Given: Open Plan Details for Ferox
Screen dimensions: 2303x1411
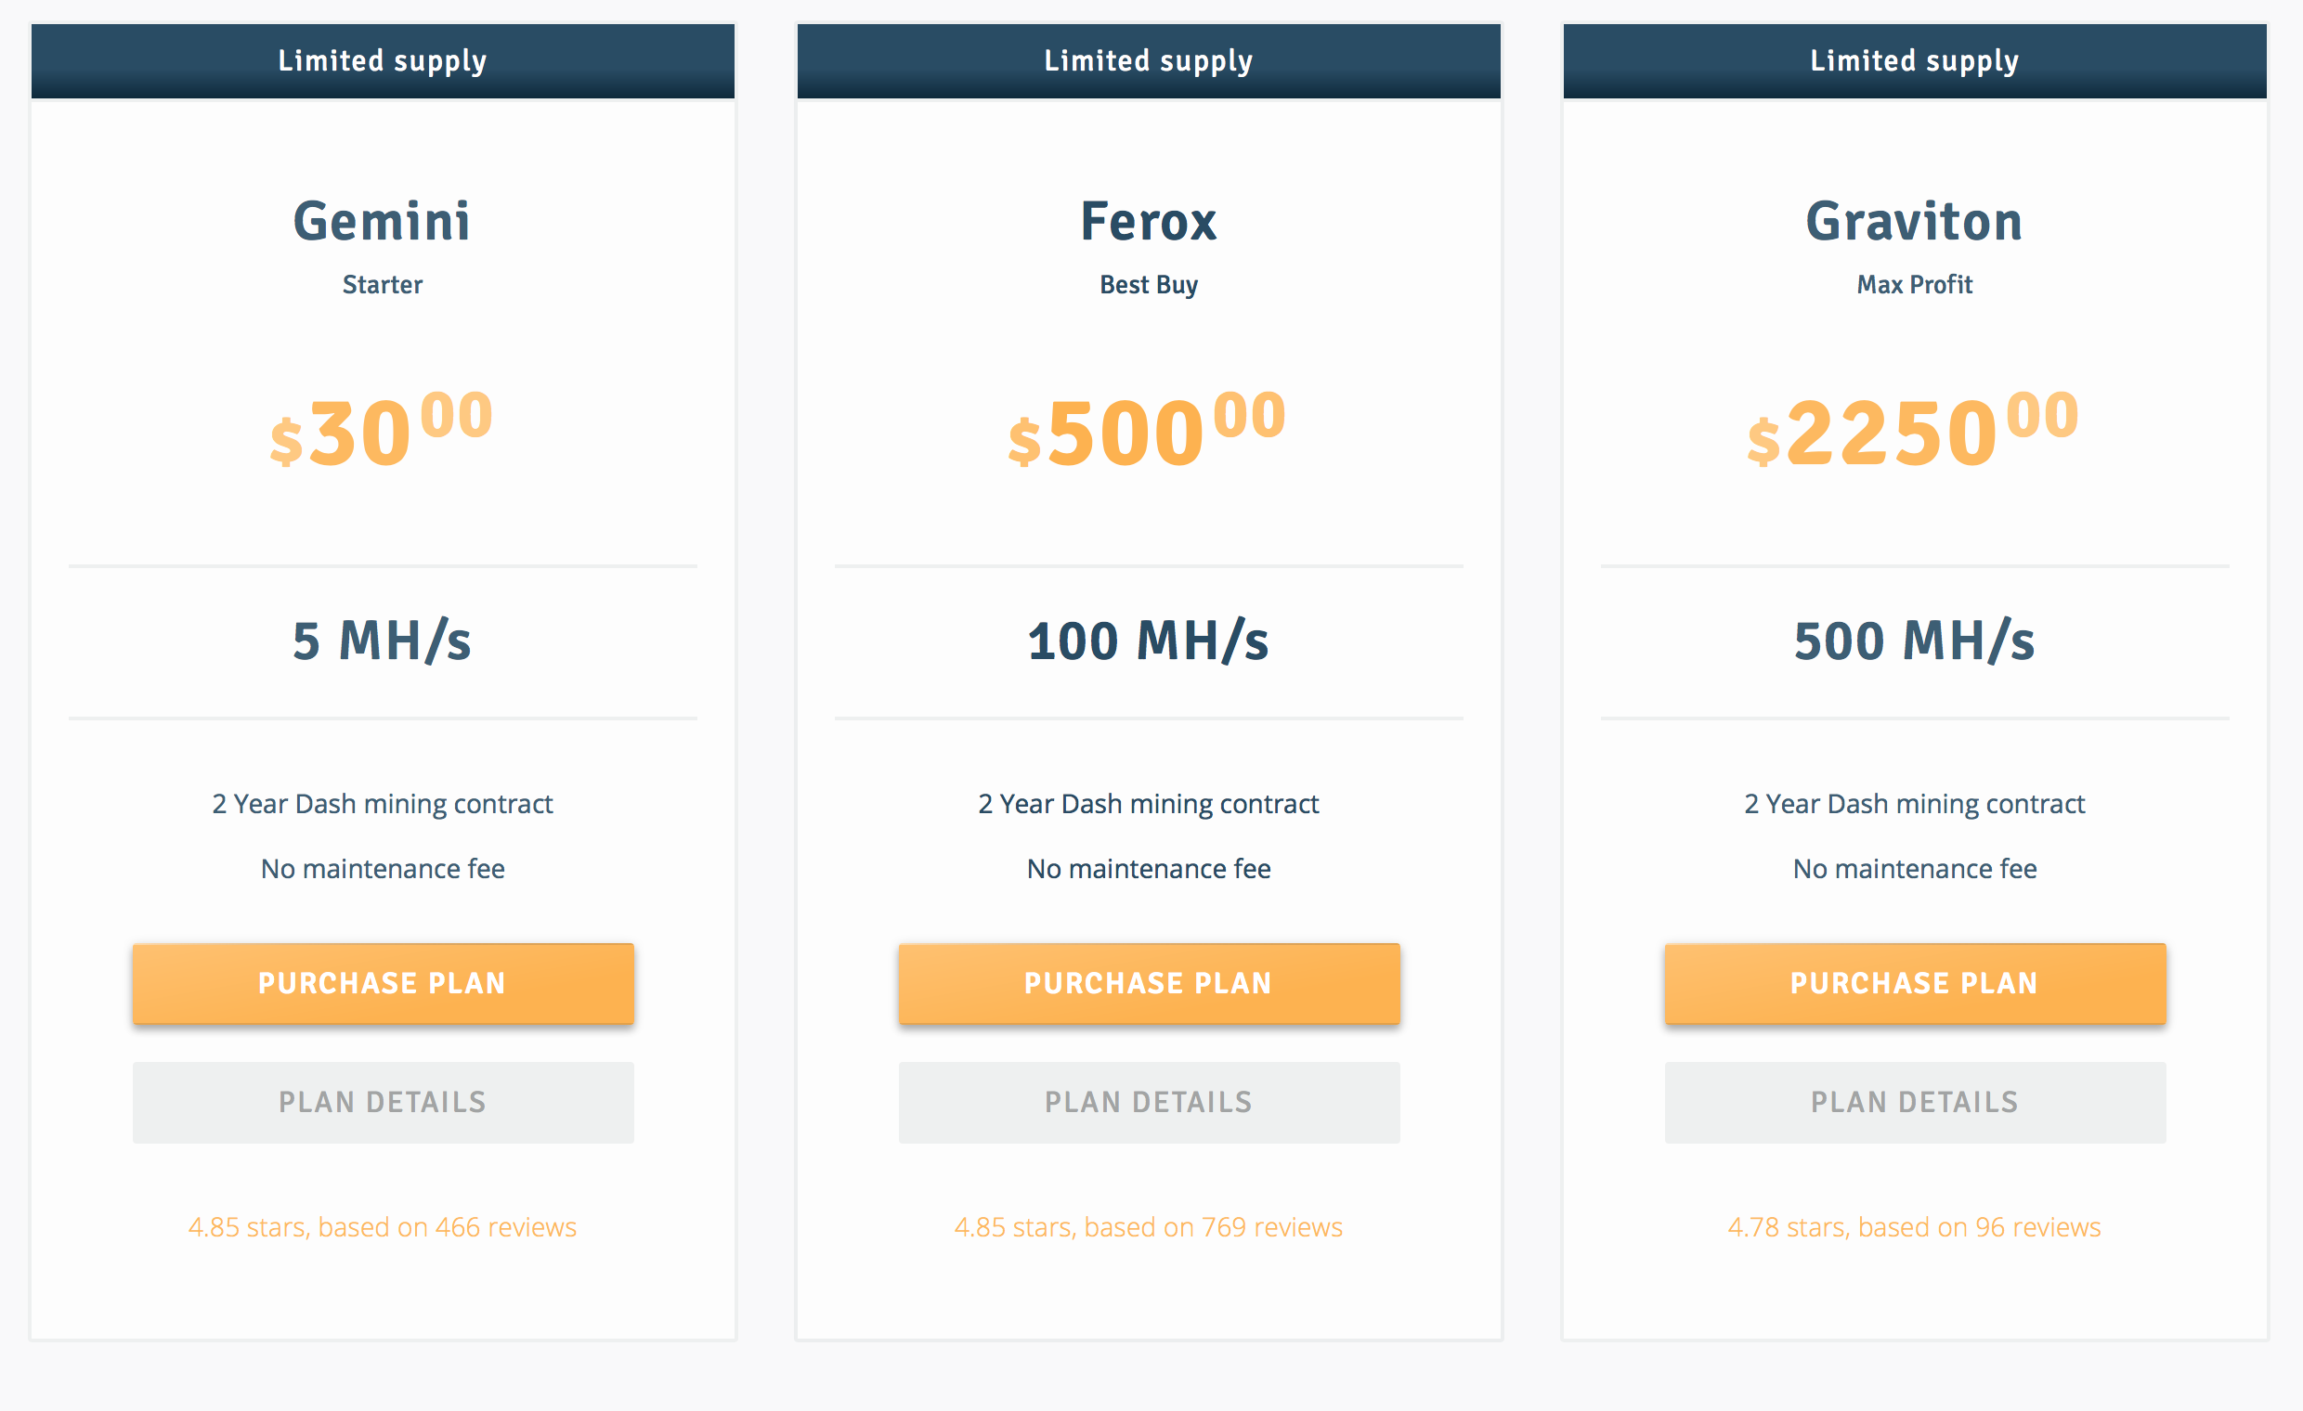Looking at the screenshot, I should tap(1149, 1102).
